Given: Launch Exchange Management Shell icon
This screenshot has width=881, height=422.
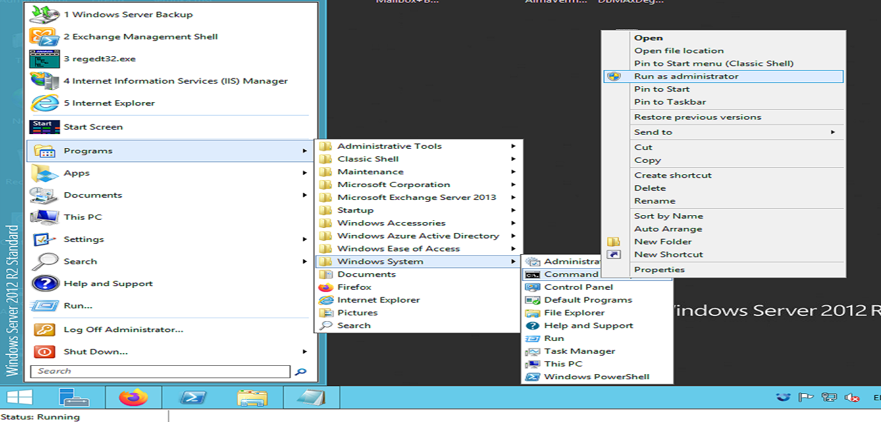Looking at the screenshot, I should (x=44, y=36).
